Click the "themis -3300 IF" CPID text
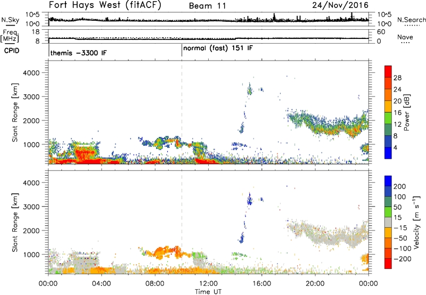The height and width of the screenshot is (295, 426). 78,53
